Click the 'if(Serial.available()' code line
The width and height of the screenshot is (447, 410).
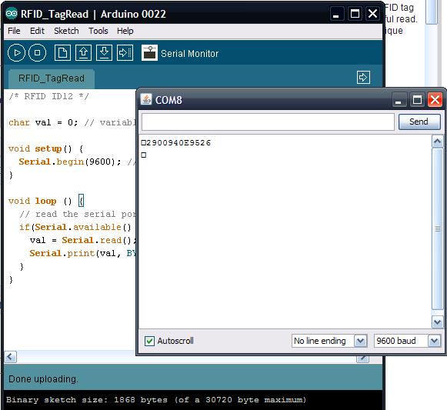(75, 227)
